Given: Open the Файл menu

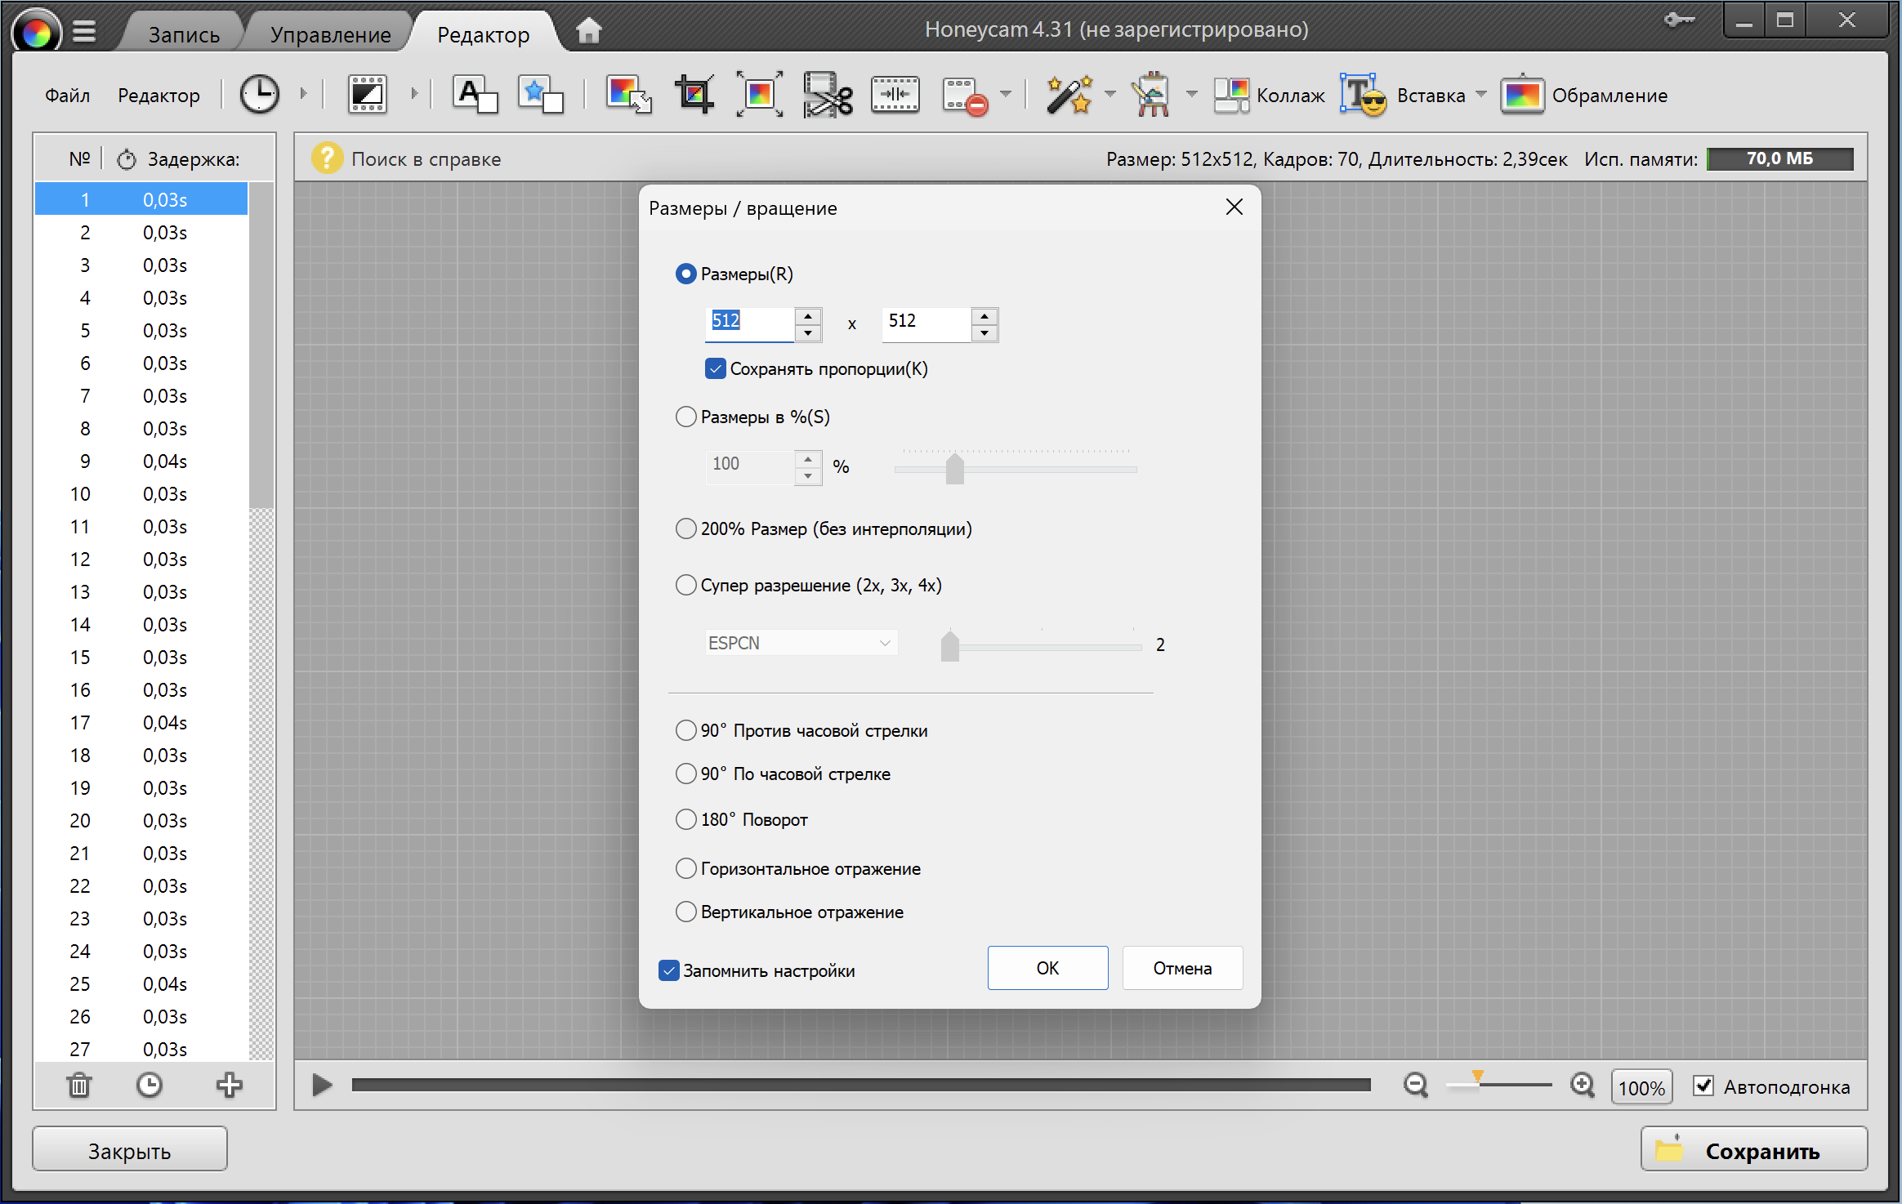Looking at the screenshot, I should coord(67,95).
